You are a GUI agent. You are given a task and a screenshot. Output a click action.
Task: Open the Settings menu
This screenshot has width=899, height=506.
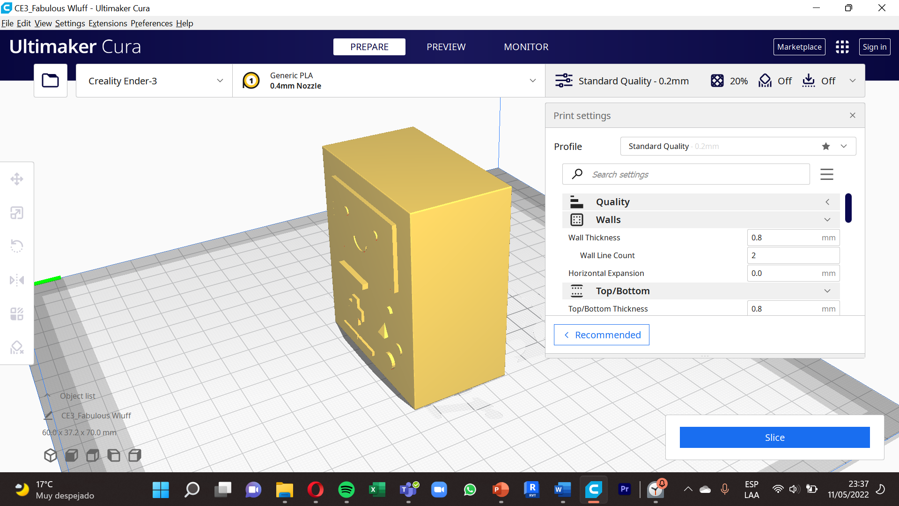[70, 23]
